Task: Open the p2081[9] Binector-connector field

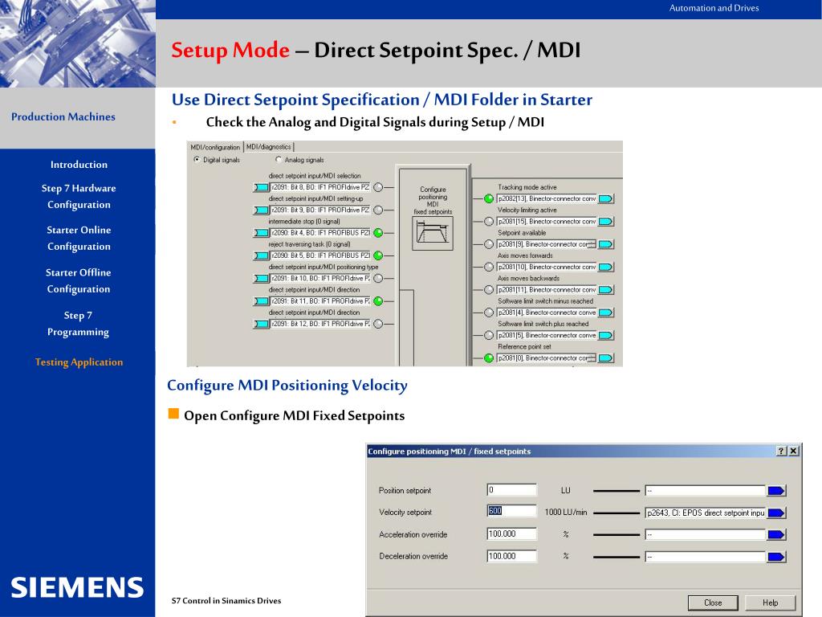Action: click(546, 244)
